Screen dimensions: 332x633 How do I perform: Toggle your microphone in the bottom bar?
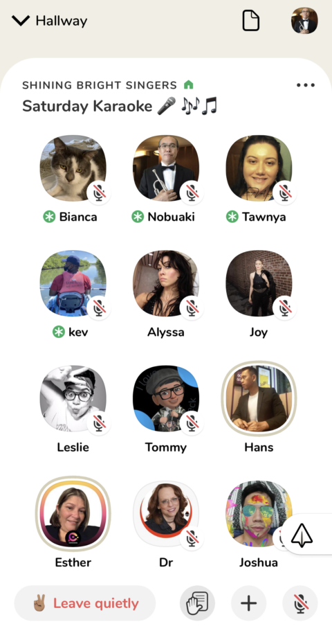pyautogui.click(x=300, y=603)
